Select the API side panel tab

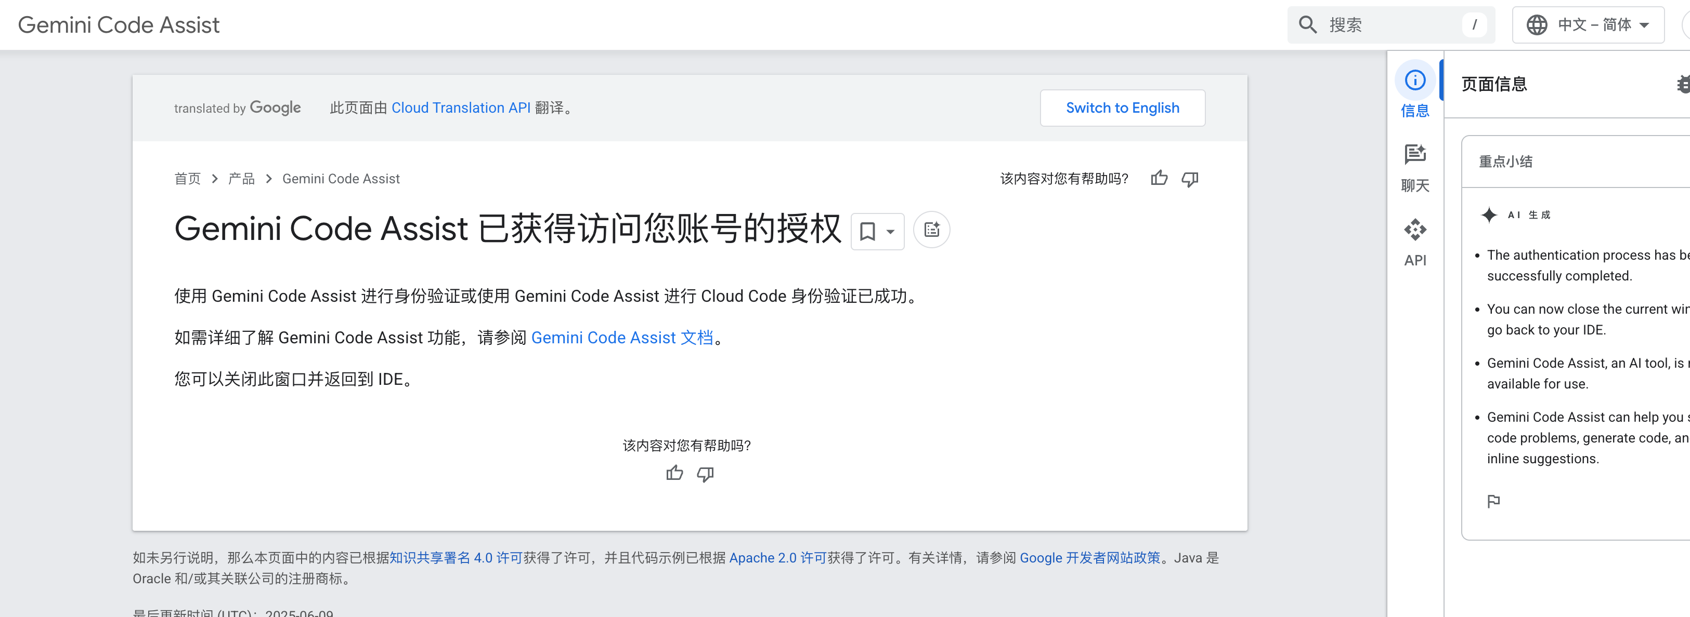pyautogui.click(x=1414, y=243)
